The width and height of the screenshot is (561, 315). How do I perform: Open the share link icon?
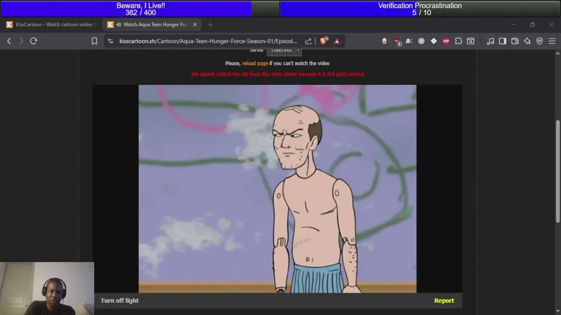click(308, 41)
